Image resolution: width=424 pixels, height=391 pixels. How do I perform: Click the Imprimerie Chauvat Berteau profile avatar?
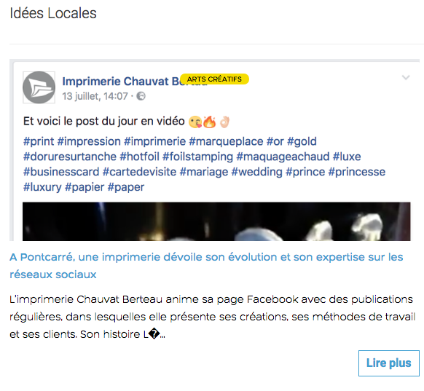39,87
